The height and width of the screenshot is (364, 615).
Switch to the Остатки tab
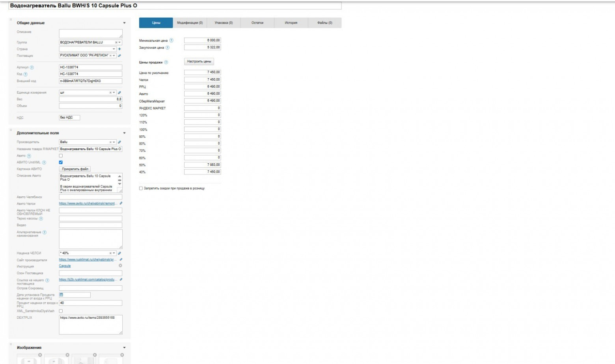click(257, 23)
